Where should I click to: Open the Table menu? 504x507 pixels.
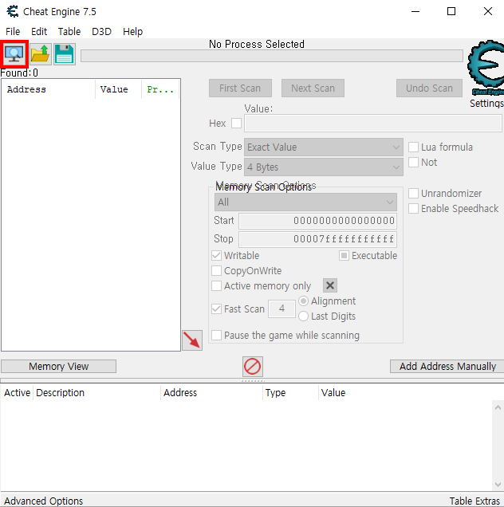coord(69,32)
